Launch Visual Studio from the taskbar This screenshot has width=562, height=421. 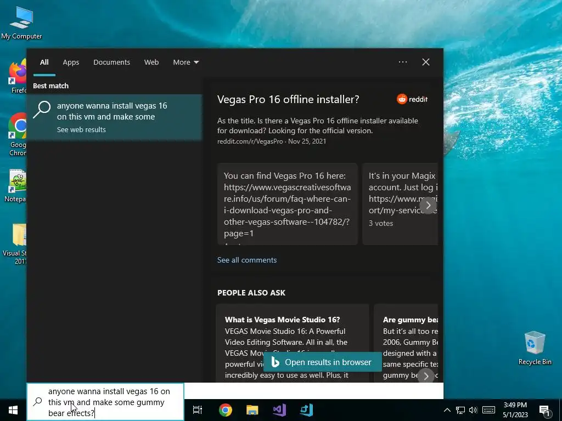pyautogui.click(x=279, y=410)
